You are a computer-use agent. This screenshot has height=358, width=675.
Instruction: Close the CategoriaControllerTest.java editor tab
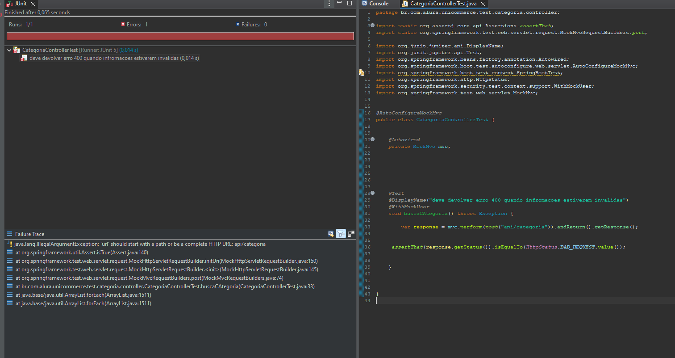click(483, 4)
